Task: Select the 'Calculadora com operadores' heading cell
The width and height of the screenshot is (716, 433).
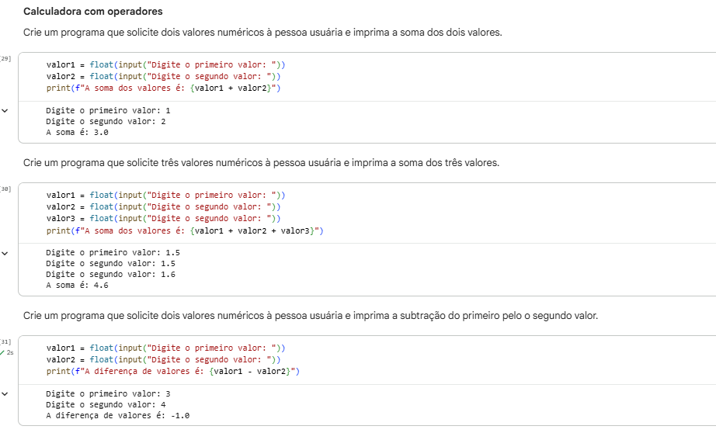Action: point(93,12)
